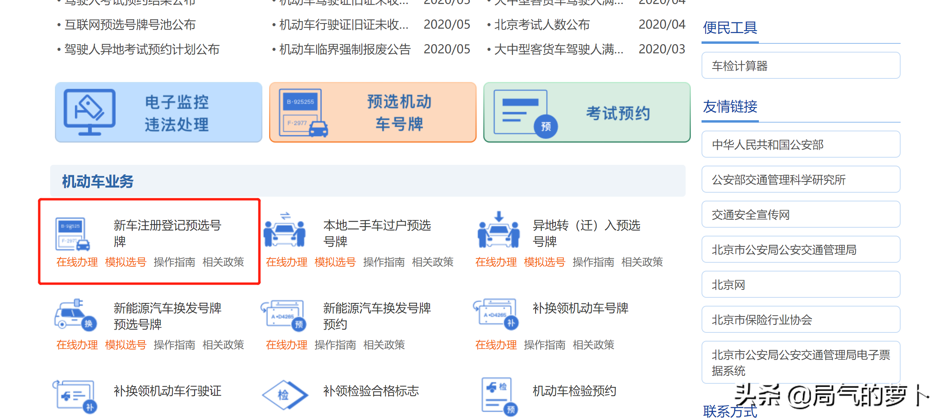Open the 电子监控违法处理 monitor icon
This screenshot has height=420, width=944.
[x=90, y=112]
